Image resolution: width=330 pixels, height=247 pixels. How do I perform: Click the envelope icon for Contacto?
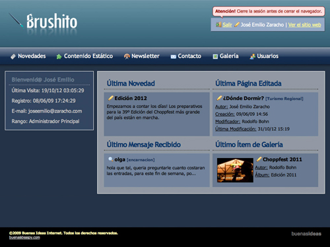[174, 57]
